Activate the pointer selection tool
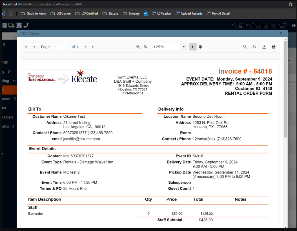This screenshot has height=231, width=297. click(x=193, y=47)
